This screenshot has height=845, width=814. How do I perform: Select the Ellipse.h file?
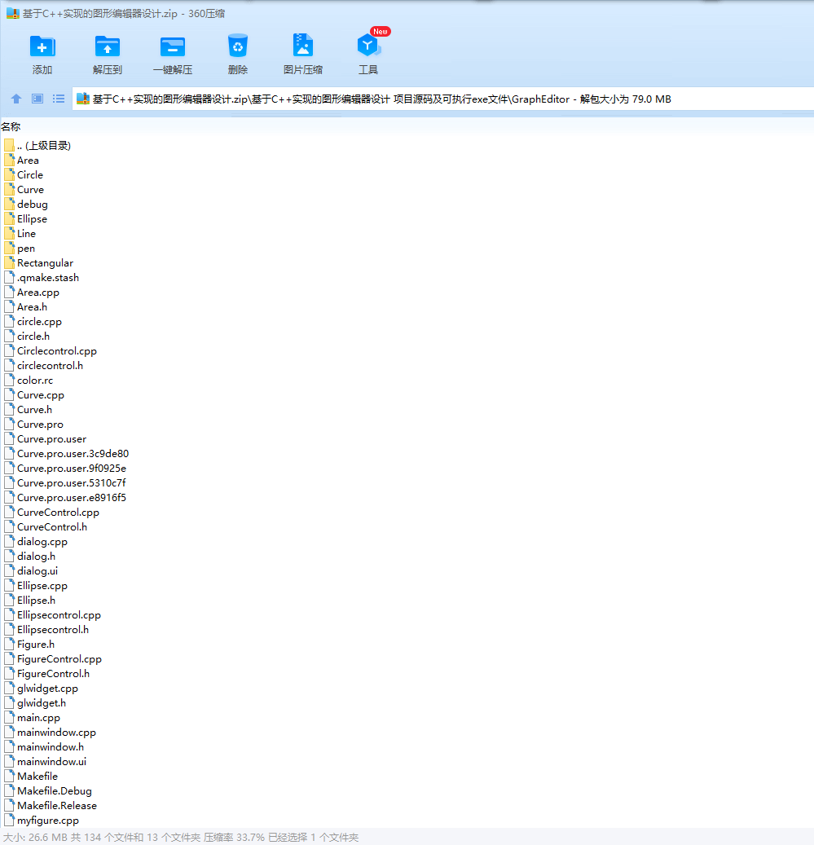(29, 601)
